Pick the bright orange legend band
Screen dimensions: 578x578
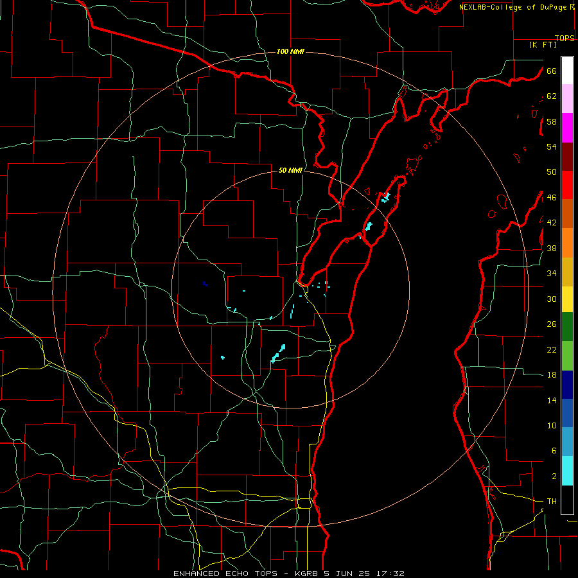tap(567, 243)
